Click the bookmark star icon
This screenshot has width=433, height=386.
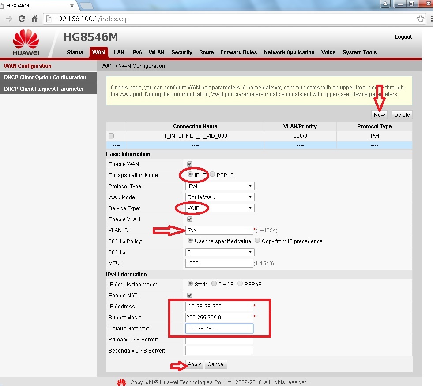tap(420, 19)
